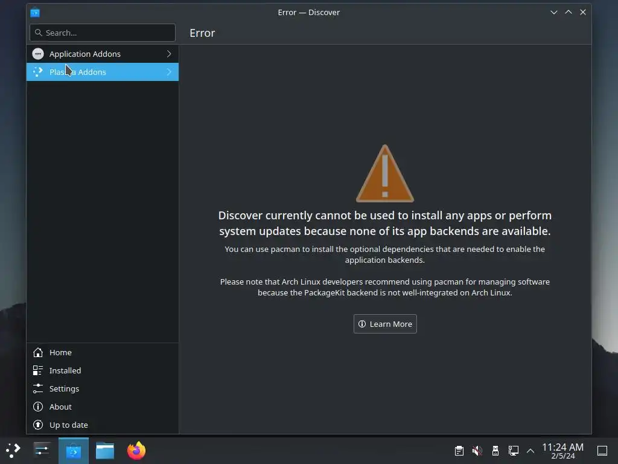The width and height of the screenshot is (618, 464).
Task: Click the About info circle icon
Action: point(38,407)
